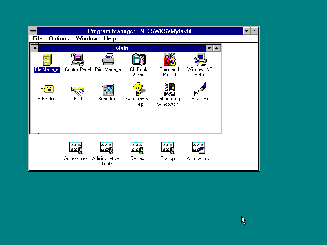
Task: Maximize the Main group window
Action: point(217,48)
